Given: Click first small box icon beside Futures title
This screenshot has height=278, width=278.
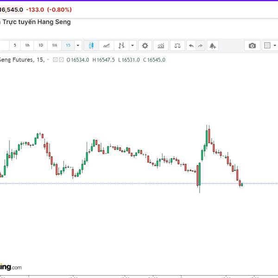Looking at the screenshot, I should [55, 60].
